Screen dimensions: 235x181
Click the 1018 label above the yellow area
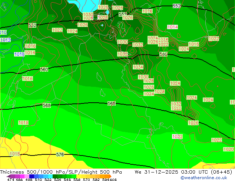tap(23, 123)
